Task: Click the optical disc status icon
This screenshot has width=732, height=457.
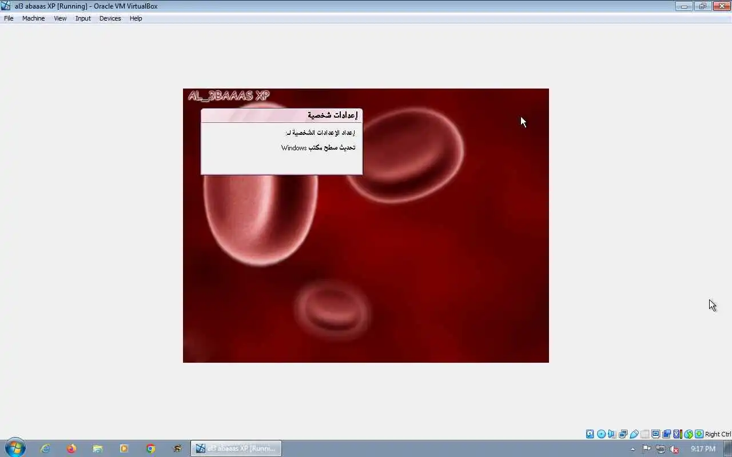Action: (601, 434)
